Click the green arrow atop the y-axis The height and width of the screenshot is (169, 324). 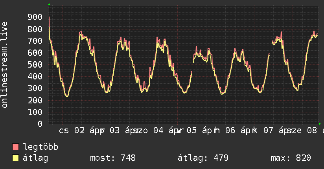49,4
